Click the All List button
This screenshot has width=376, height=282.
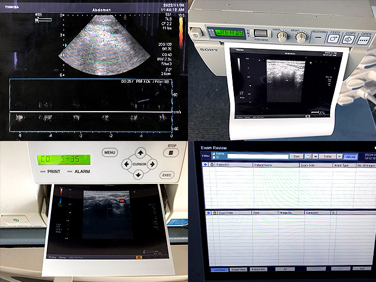(351, 157)
